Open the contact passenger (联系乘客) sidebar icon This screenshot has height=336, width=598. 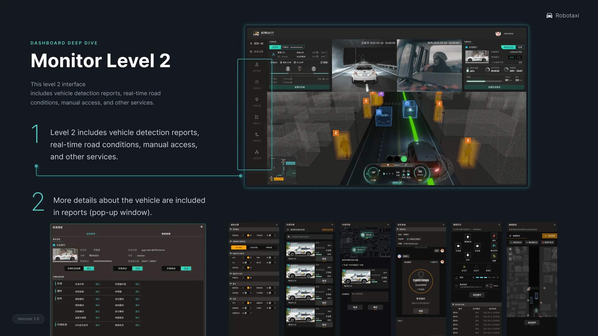coord(257,65)
